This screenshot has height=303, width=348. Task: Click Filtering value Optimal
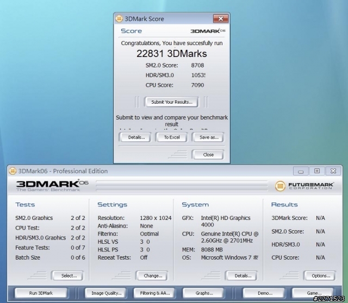point(150,233)
